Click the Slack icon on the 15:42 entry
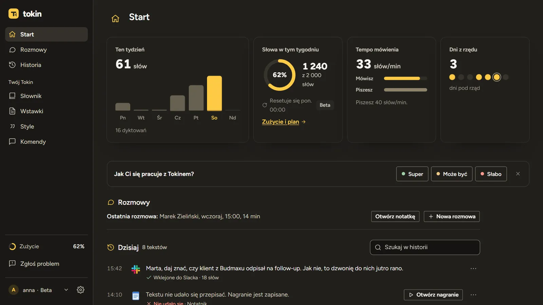 (136, 269)
